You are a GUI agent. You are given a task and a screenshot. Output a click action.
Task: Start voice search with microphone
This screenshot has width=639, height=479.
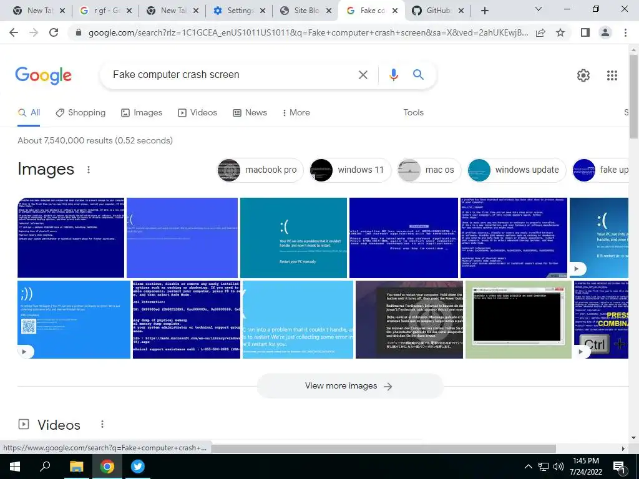tap(393, 75)
